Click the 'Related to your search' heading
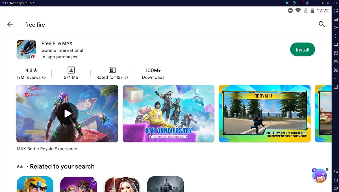 (62, 167)
